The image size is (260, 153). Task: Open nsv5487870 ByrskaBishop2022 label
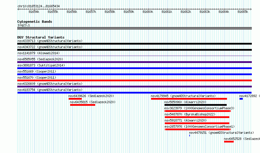190,114
